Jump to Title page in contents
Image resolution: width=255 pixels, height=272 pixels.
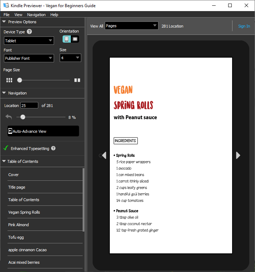[45, 187]
